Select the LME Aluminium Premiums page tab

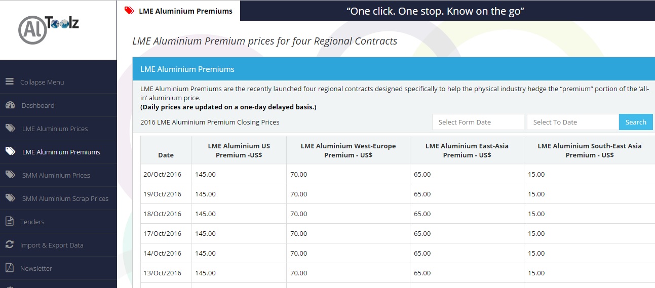[x=179, y=11]
